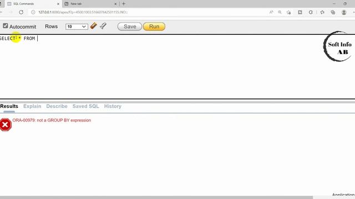Click the horizontal scrollbar at bottom
355x199 pixels.
[x=156, y=197]
